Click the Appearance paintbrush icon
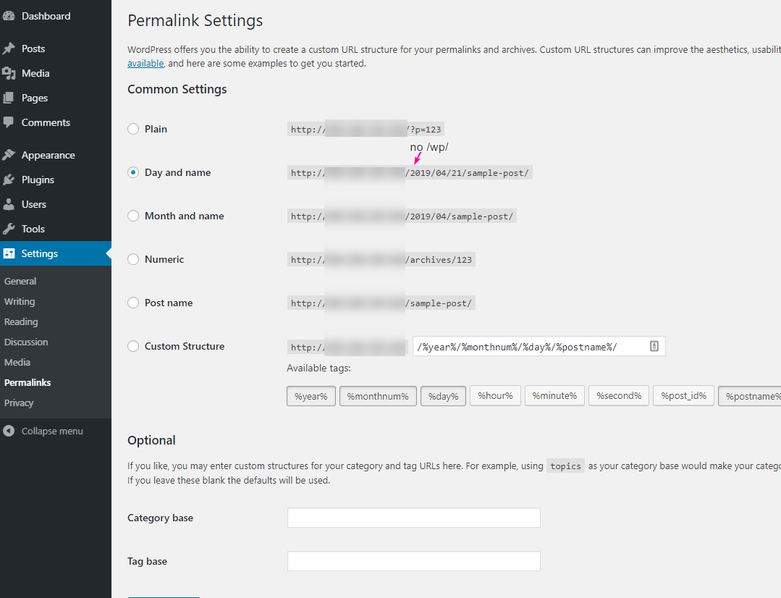The width and height of the screenshot is (781, 598). pos(9,155)
